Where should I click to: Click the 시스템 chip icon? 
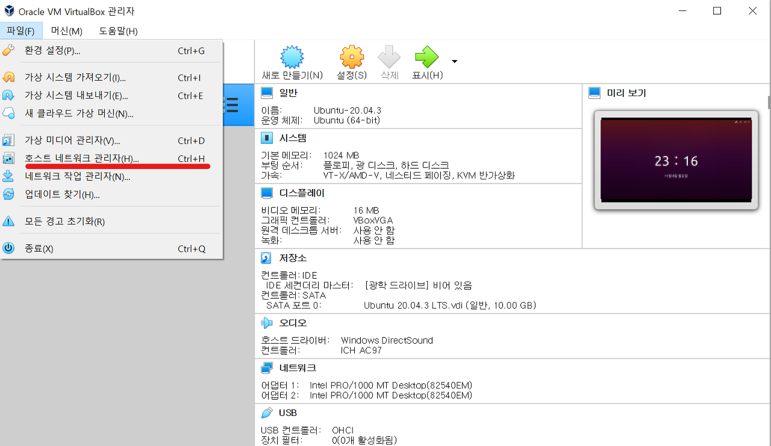[266, 138]
